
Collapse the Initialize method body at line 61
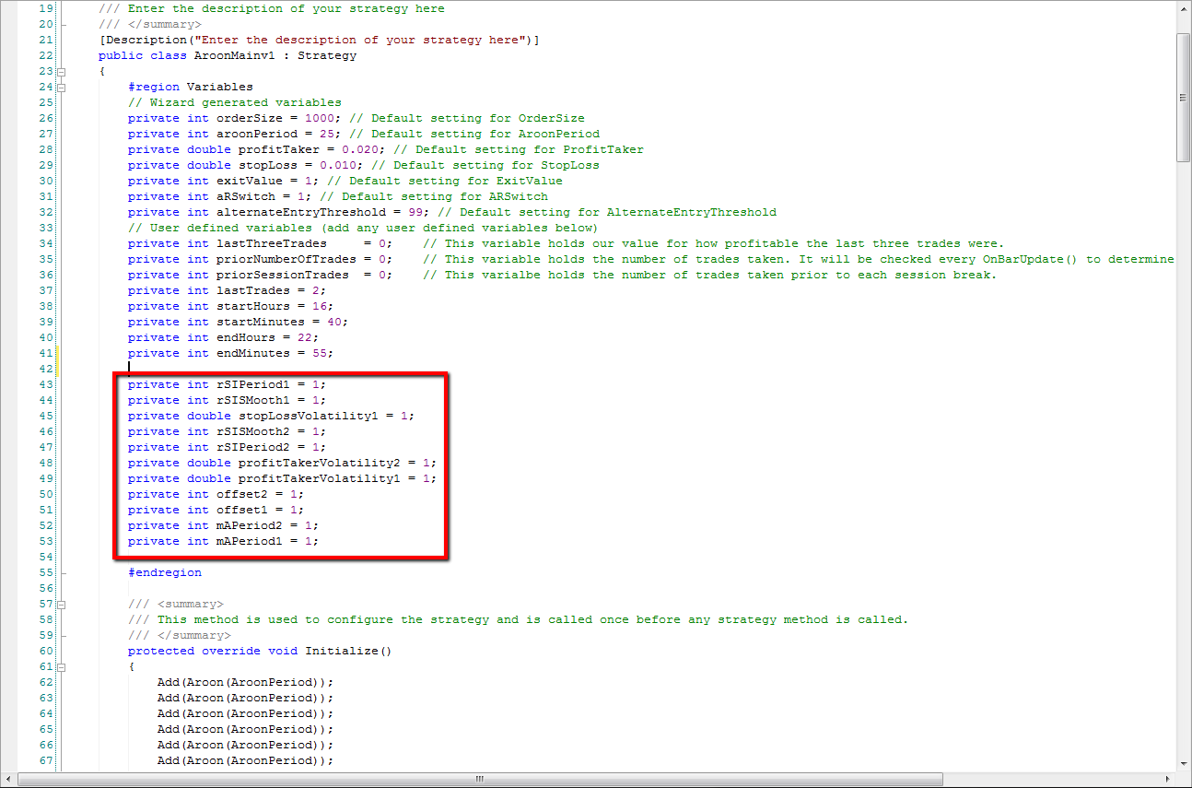[x=62, y=666]
